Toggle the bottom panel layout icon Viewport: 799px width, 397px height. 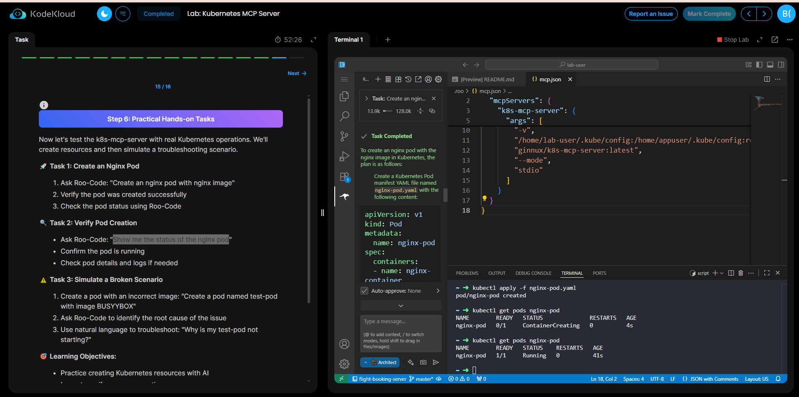click(770, 65)
